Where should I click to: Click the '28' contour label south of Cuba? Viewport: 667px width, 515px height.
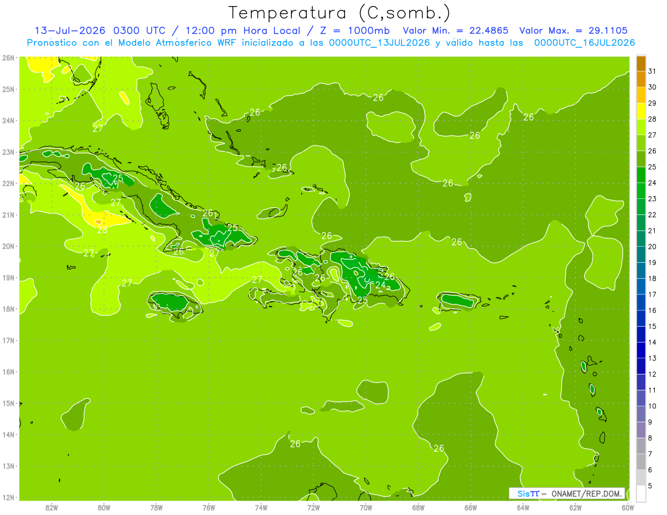click(102, 230)
